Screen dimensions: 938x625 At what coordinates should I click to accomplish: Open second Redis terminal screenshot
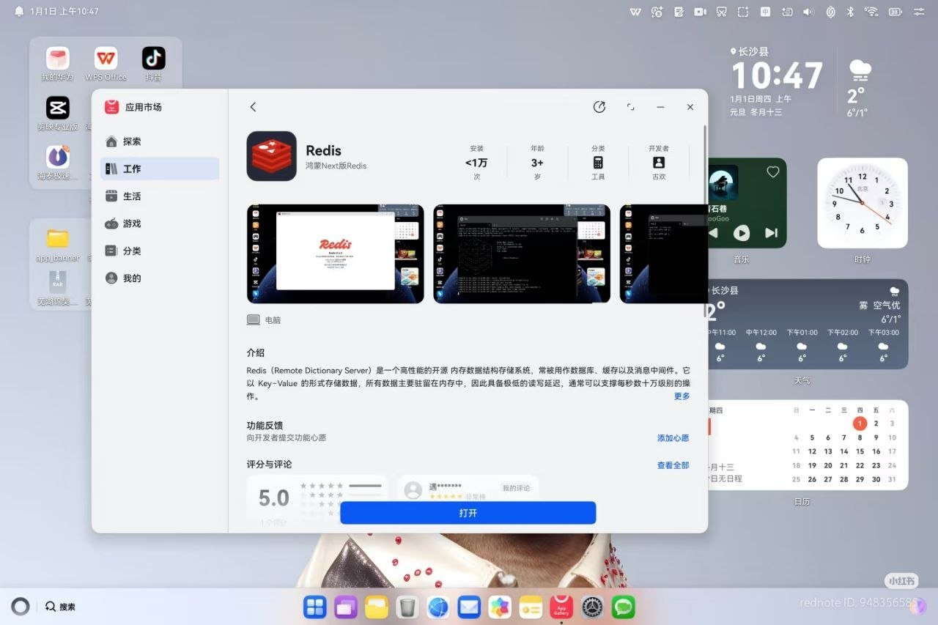click(x=521, y=254)
